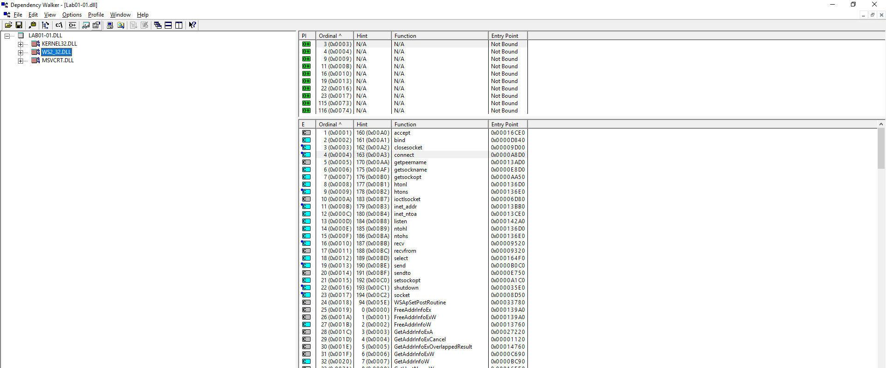
Task: Sort imports list by Hint header
Action: tap(372, 36)
